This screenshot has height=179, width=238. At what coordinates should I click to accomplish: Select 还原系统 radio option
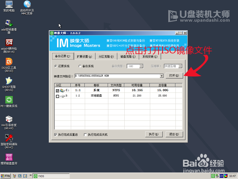point(56,66)
